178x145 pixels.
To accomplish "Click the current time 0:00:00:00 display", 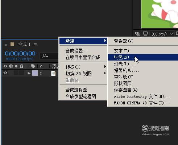I will [x=20, y=54].
